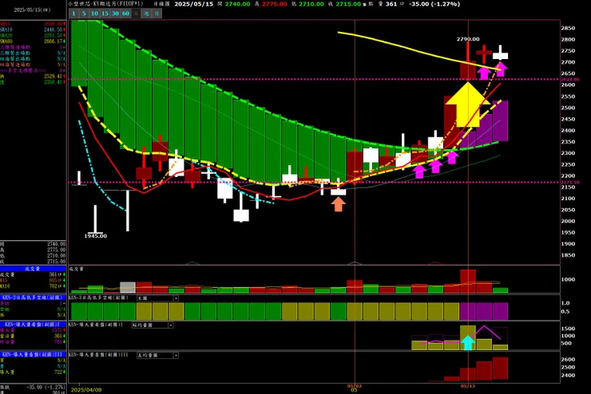Click the high price 2775.00 in header
This screenshot has width=591, height=394.
point(275,4)
